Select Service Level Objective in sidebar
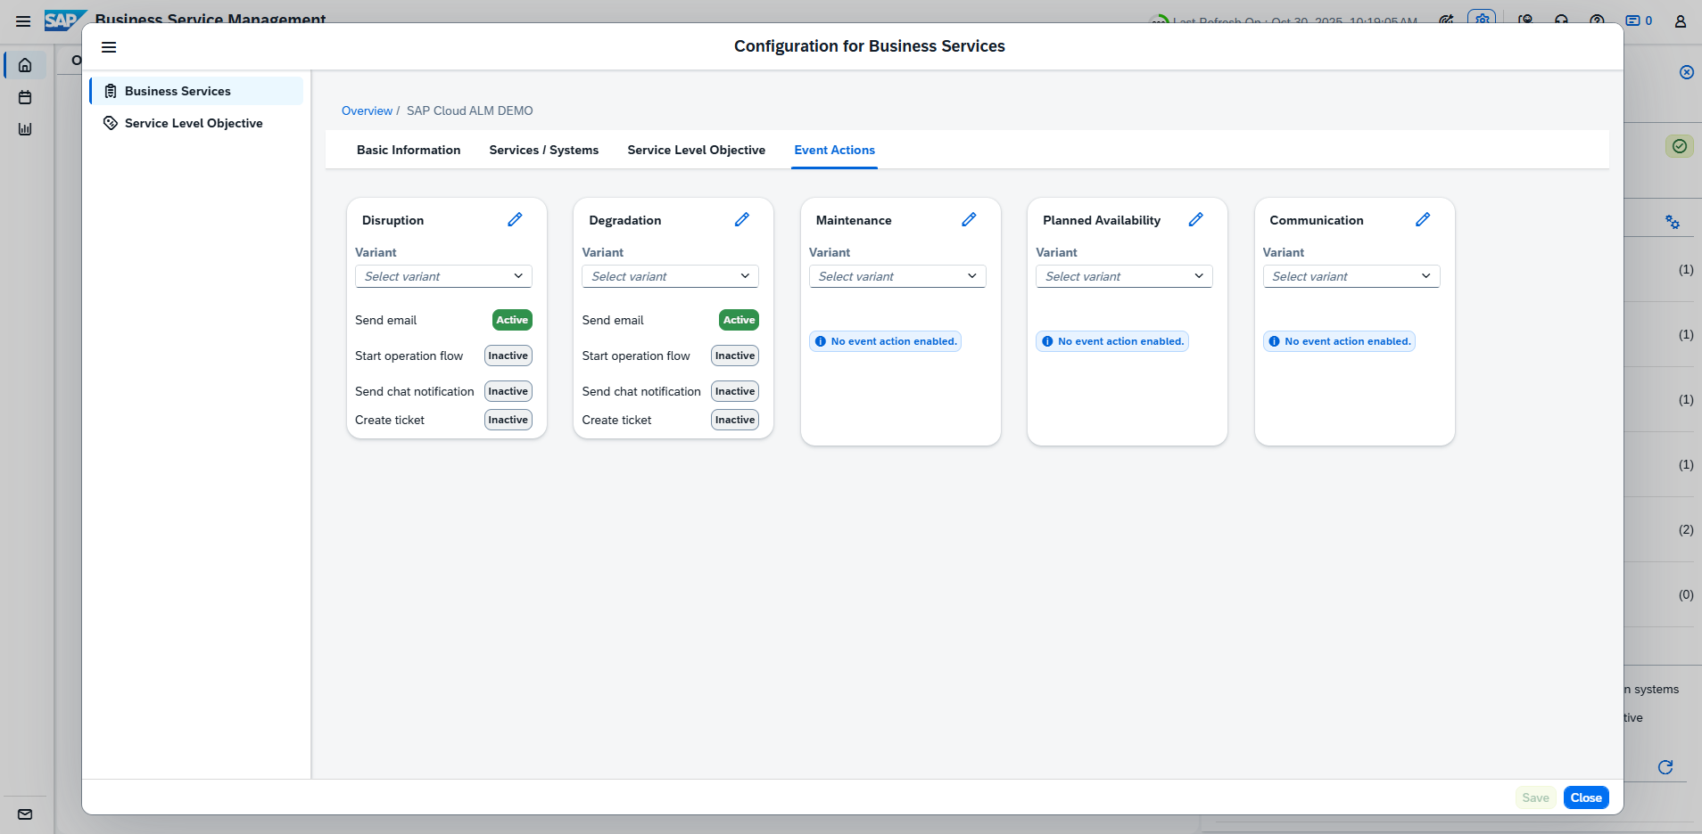 (194, 123)
